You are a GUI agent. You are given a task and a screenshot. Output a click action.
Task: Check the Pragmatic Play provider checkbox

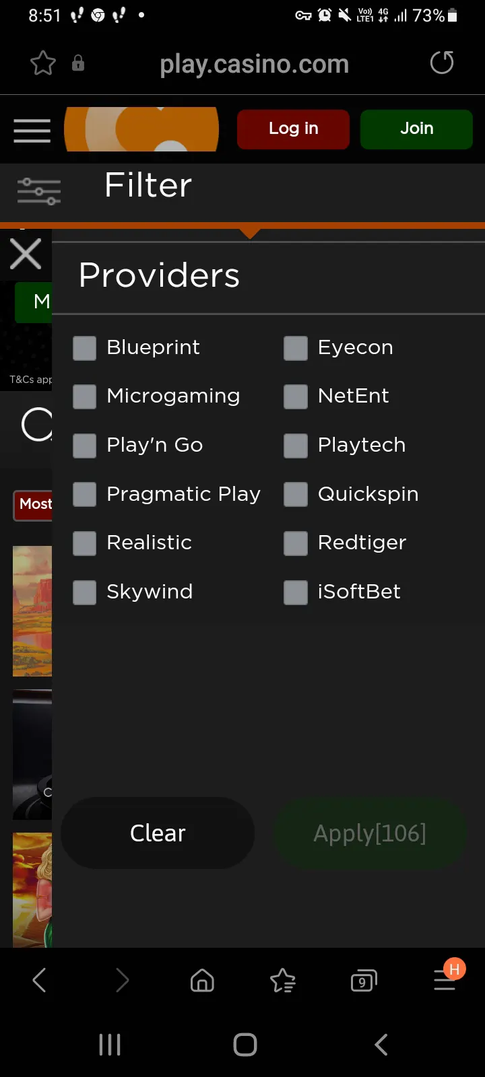click(x=84, y=495)
